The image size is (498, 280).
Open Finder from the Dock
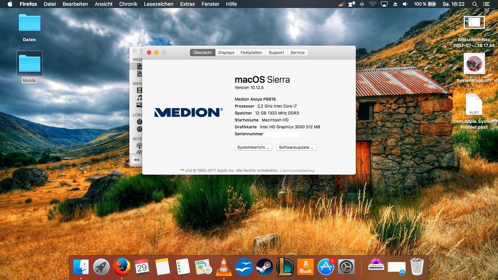(81, 267)
